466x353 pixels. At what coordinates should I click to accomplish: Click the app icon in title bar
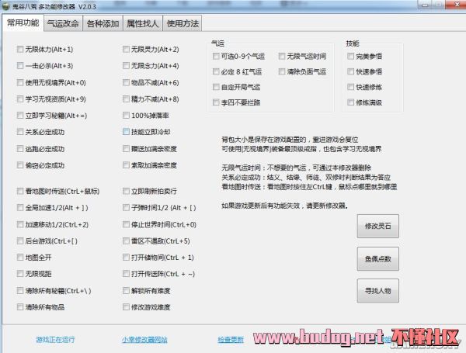6,6
